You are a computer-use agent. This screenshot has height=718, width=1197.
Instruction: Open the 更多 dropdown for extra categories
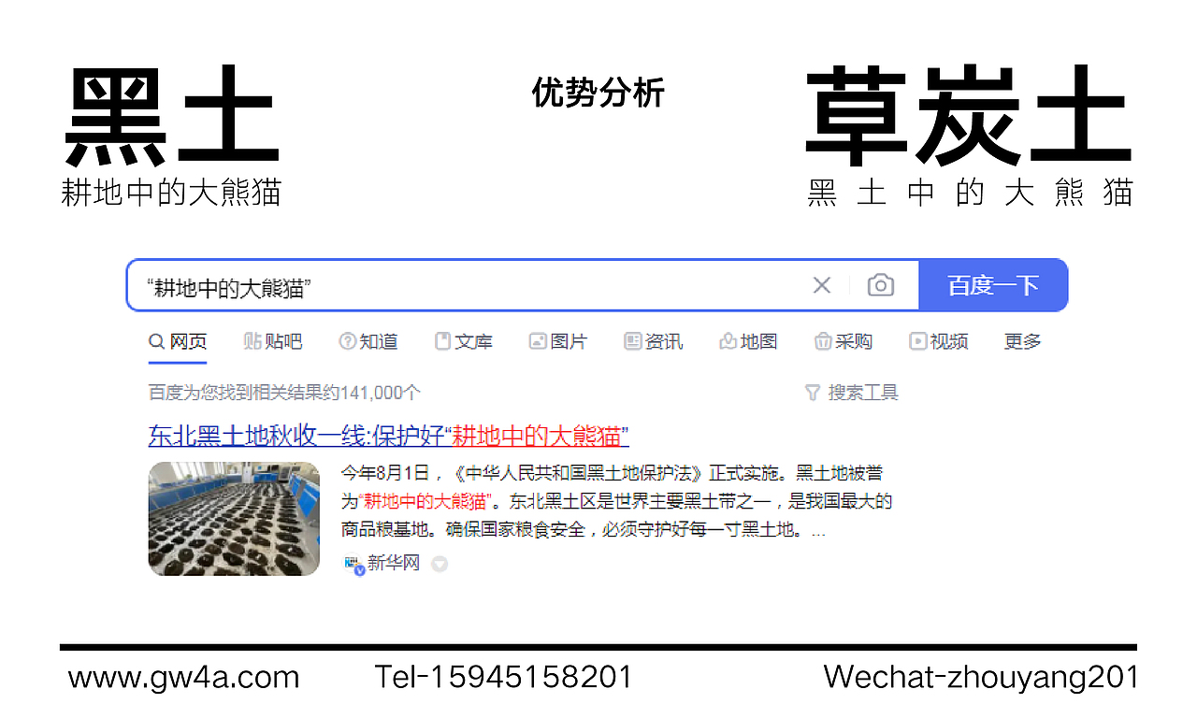pyautogui.click(x=1021, y=341)
